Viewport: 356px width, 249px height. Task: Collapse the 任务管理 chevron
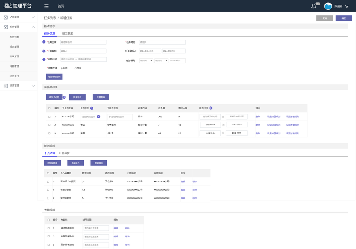tap(33, 27)
